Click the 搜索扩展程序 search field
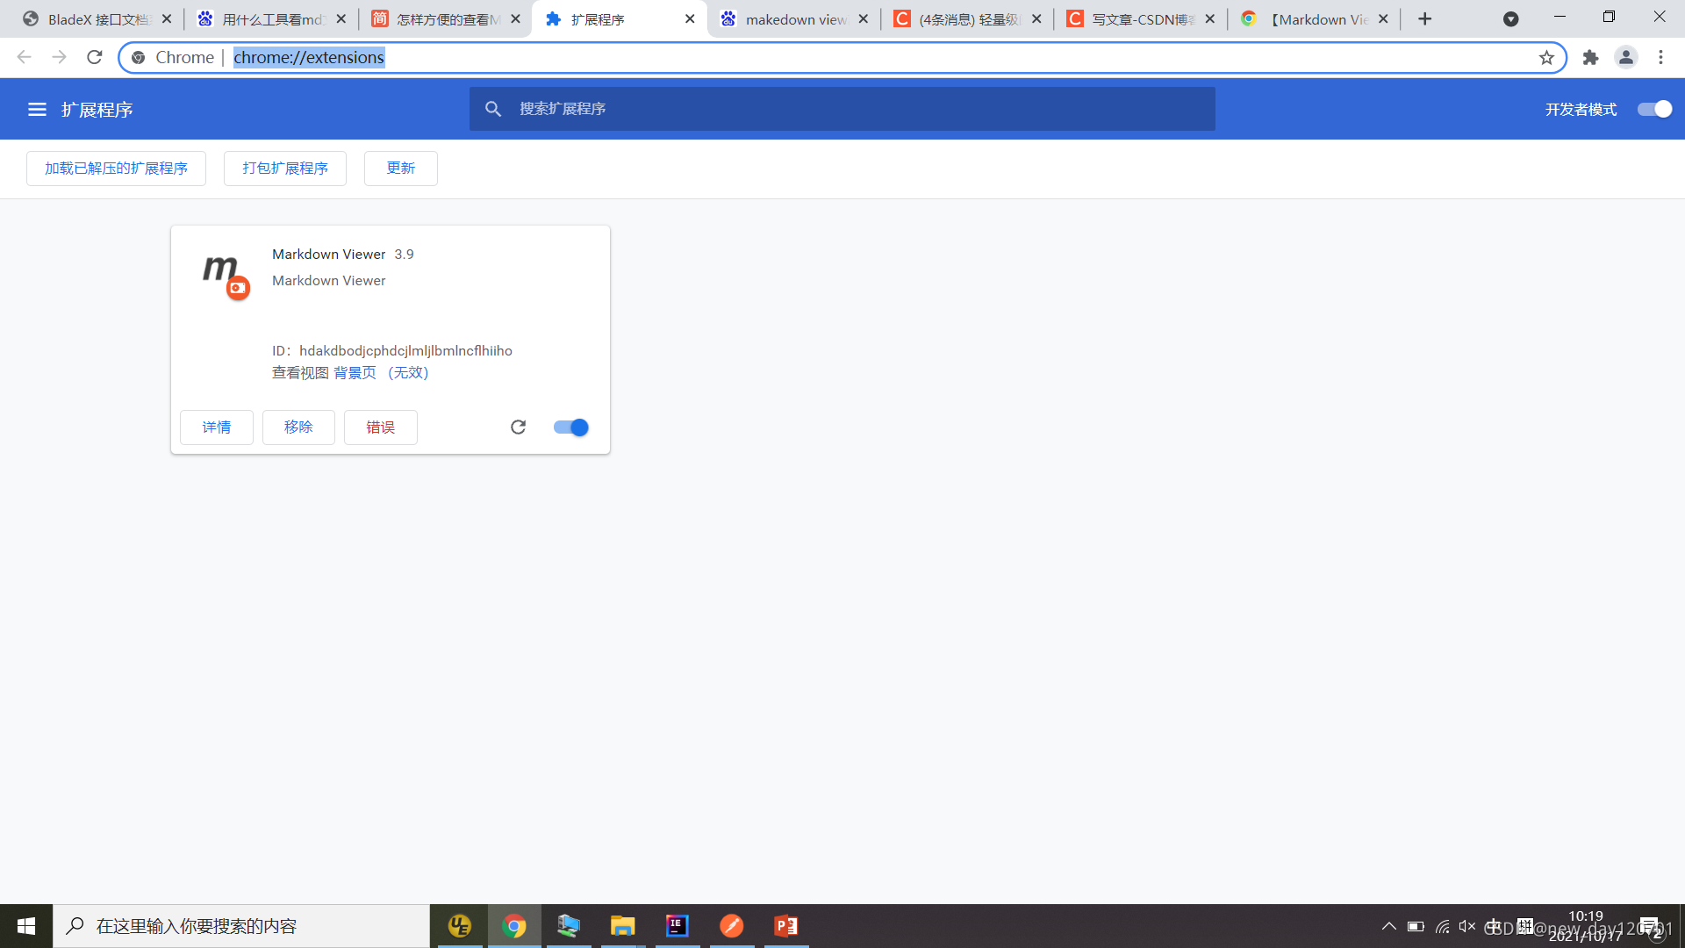 point(842,109)
